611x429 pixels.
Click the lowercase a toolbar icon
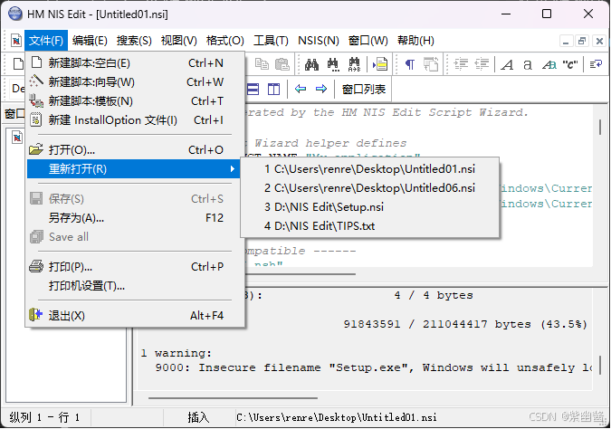pos(527,64)
